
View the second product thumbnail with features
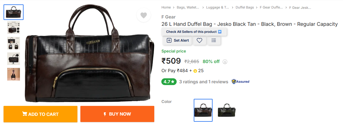(x=14, y=28)
